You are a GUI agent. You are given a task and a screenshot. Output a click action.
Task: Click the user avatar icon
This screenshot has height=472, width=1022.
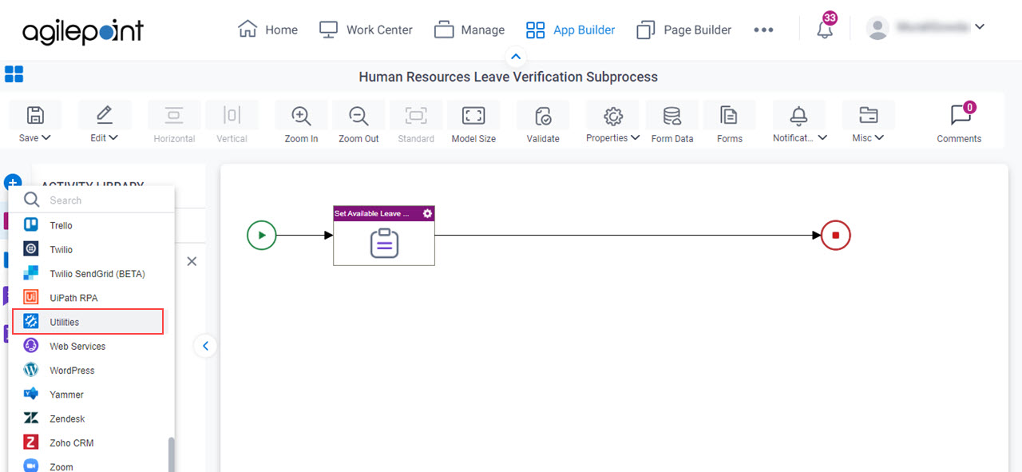(x=877, y=29)
